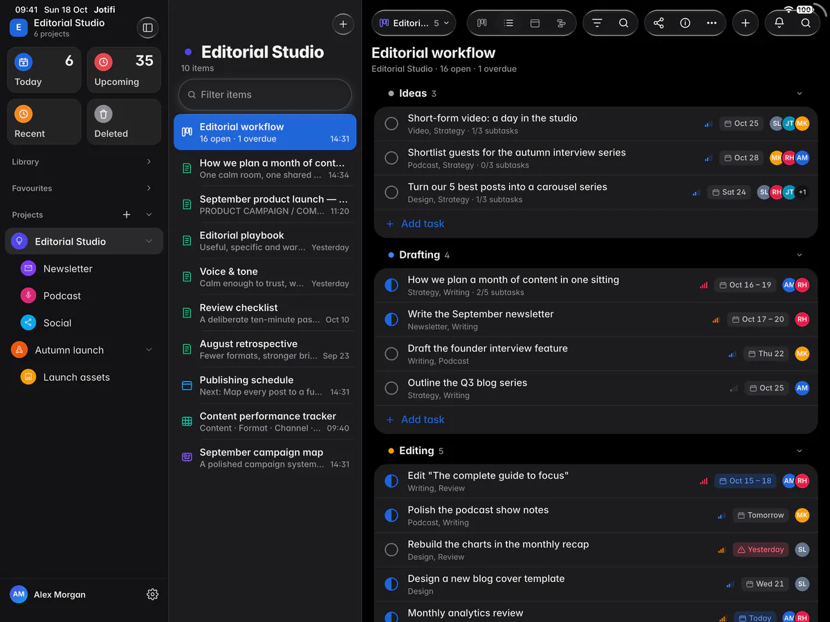Image resolution: width=830 pixels, height=622 pixels.
Task: Open September campaign map item
Action: (265, 458)
